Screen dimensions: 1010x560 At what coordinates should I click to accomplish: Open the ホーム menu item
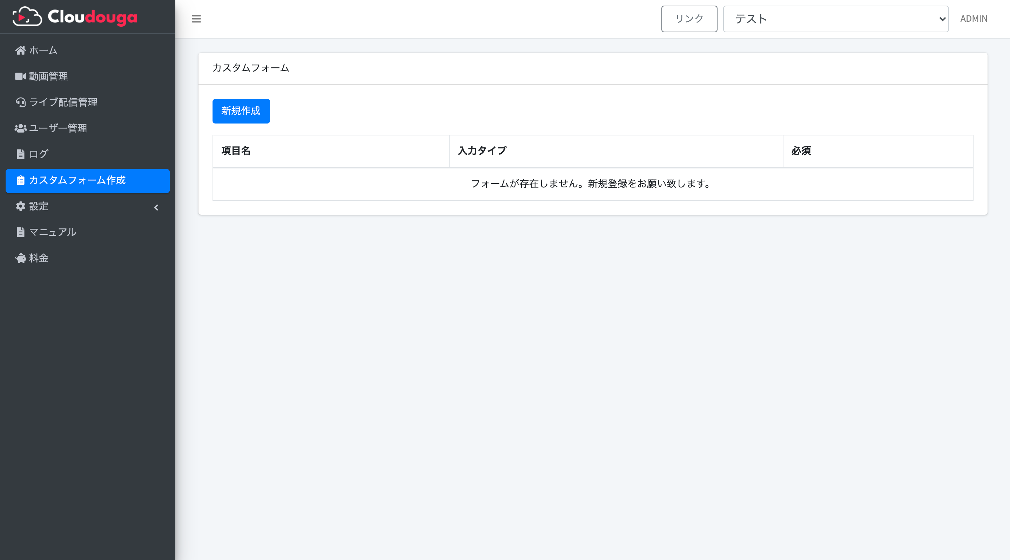pos(87,51)
